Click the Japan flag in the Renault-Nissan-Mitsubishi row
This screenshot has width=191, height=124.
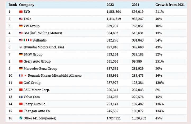[x=25, y=76]
